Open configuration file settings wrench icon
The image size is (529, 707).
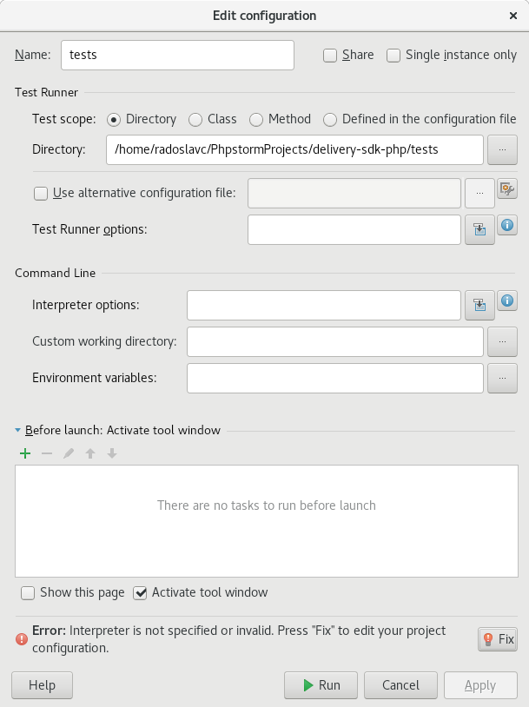(507, 188)
